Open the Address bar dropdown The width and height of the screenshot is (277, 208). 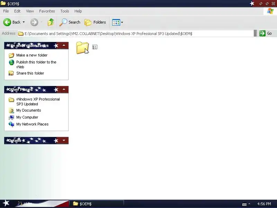(255, 33)
